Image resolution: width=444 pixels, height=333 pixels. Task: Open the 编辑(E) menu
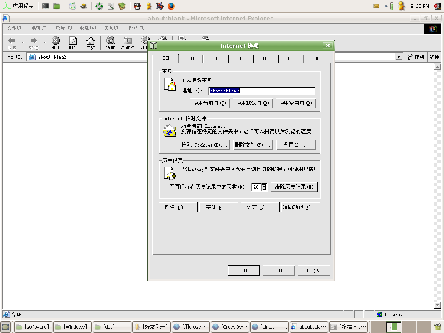pos(39,28)
